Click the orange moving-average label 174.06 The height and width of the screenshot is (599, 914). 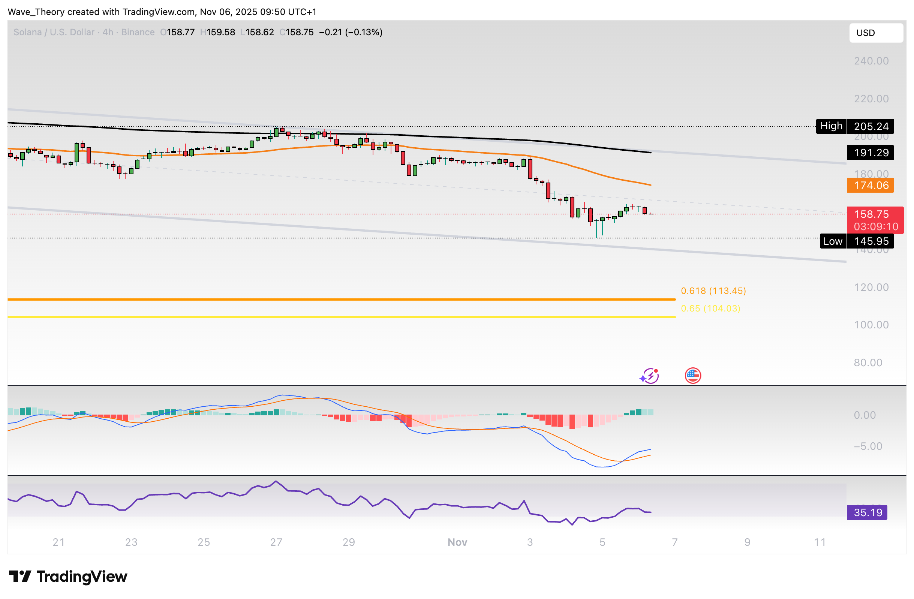click(870, 186)
